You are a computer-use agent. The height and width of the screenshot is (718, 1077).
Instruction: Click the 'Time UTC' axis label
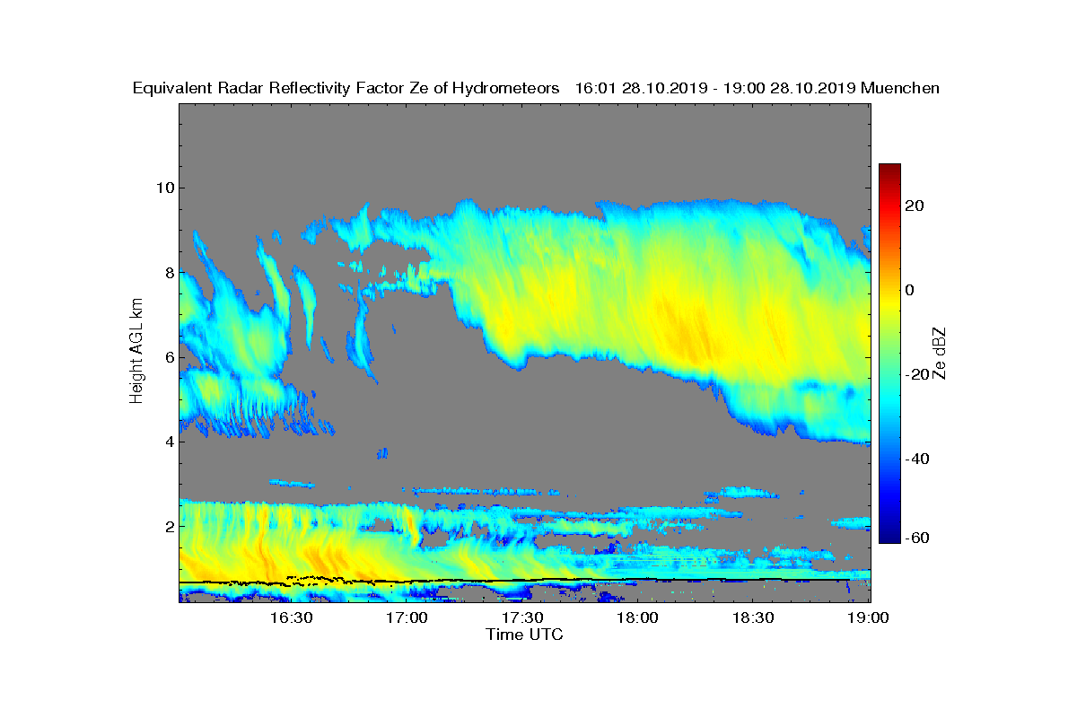pos(524,635)
